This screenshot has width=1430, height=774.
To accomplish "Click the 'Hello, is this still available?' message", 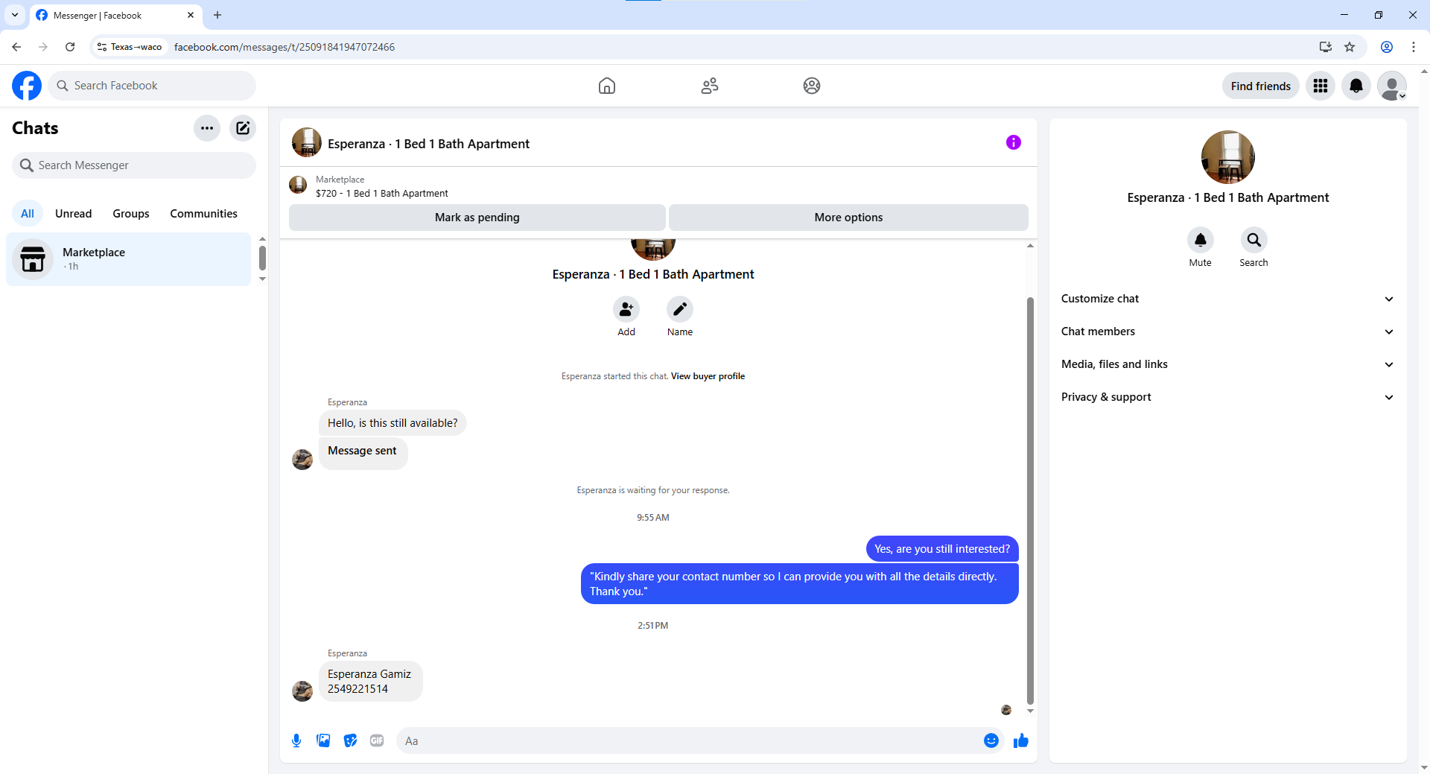I will coord(393,423).
